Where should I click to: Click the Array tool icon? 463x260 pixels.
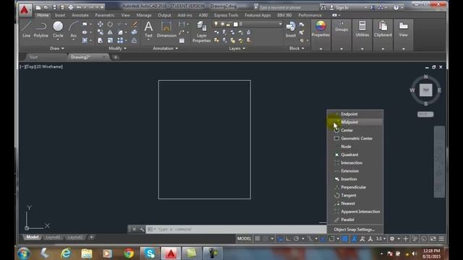(120, 40)
